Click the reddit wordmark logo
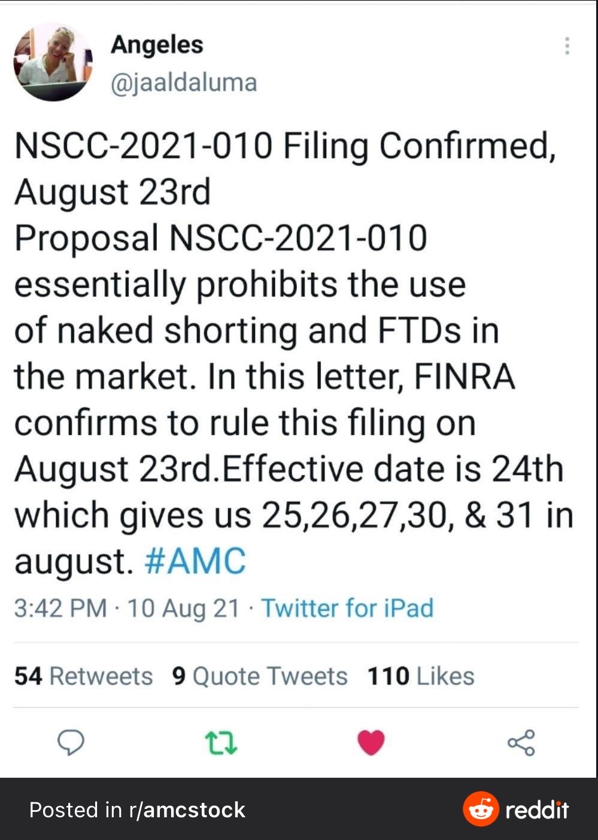This screenshot has height=840, width=598. [536, 810]
